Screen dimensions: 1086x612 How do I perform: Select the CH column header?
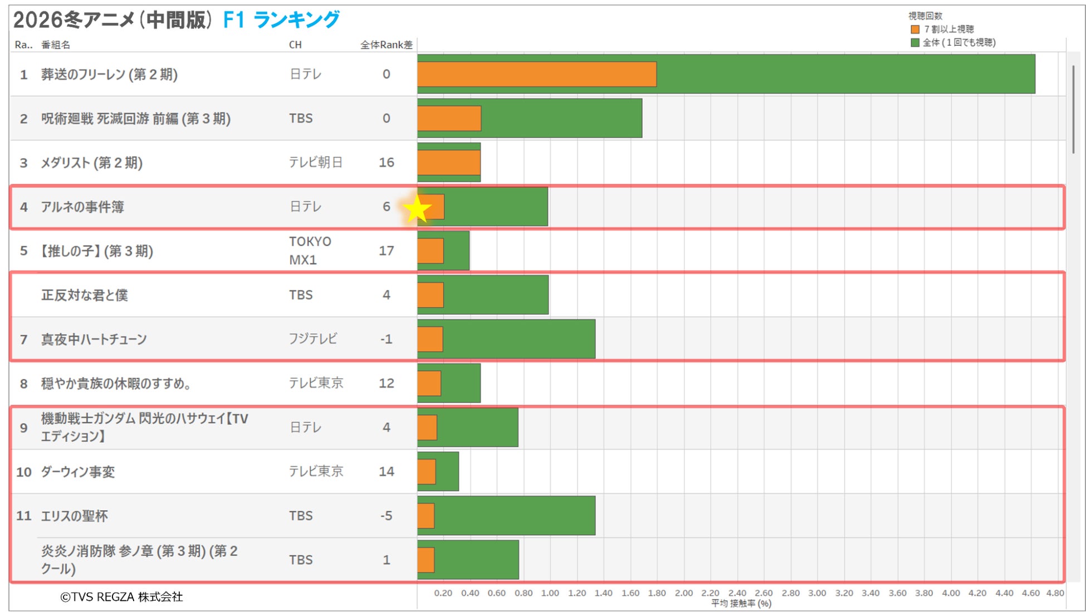point(295,45)
